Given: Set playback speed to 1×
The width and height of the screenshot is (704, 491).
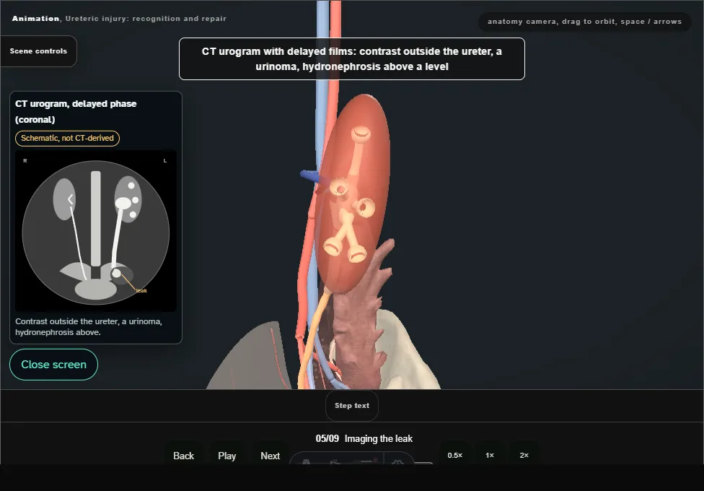Looking at the screenshot, I should pos(490,456).
